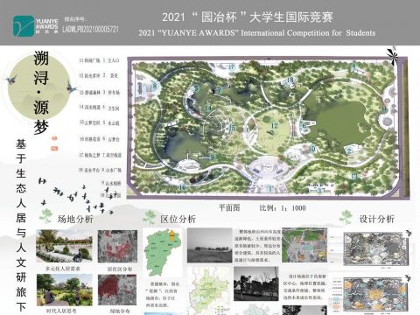Click the 平面图 caption
Image resolution: width=420 pixels, height=315 pixels.
click(x=229, y=207)
